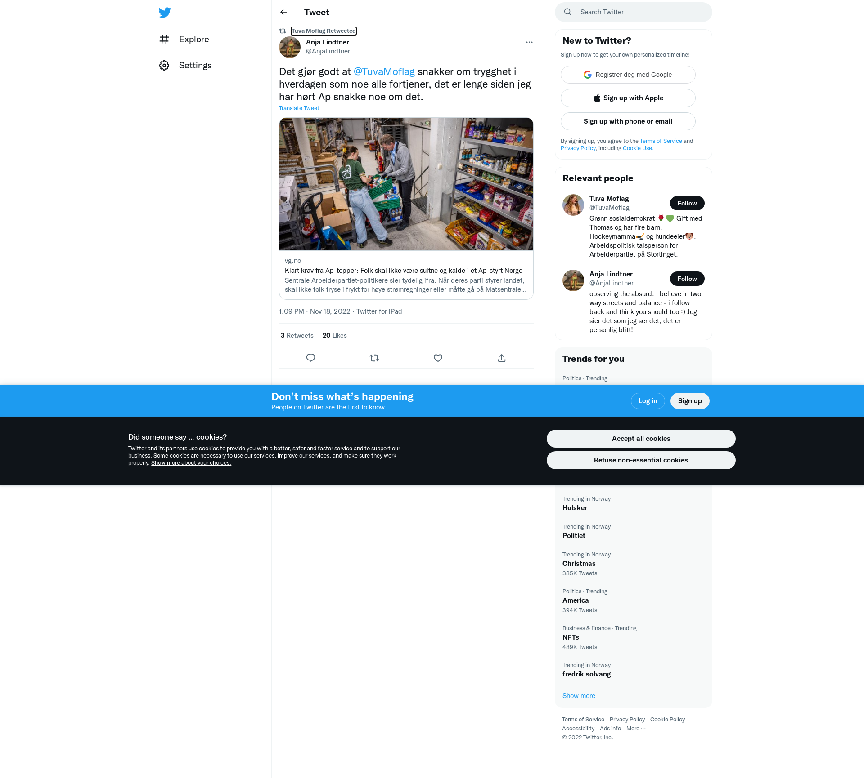This screenshot has height=778, width=864.
Task: Open Explore from the sidebar
Action: pos(184,39)
